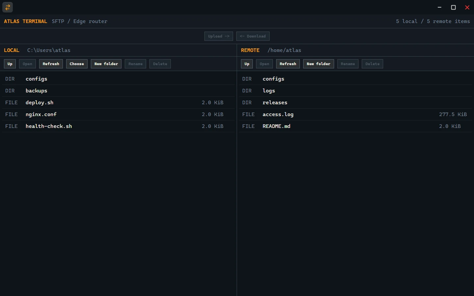Click Rename in the LOCAL pane toolbar
474x296 pixels.
[135, 64]
